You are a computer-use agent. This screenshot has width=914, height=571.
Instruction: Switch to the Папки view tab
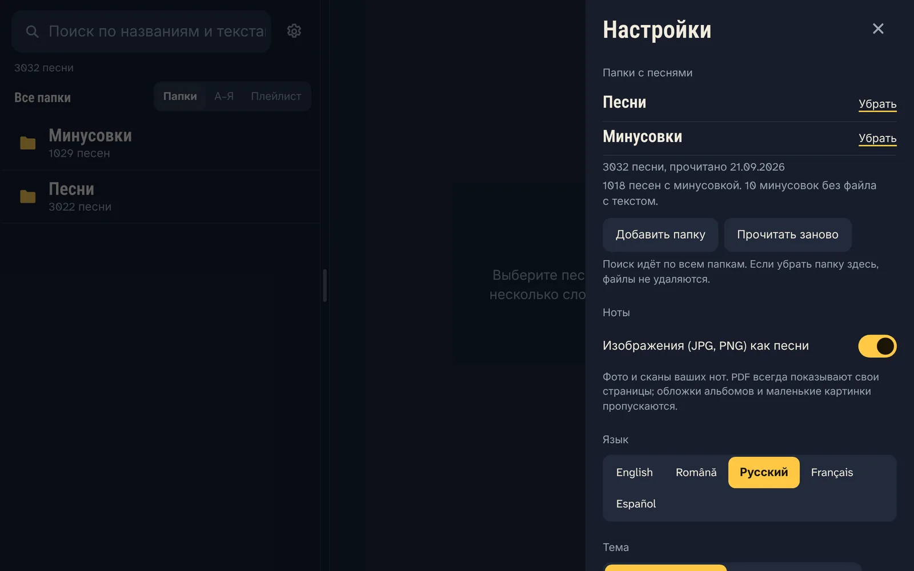coord(180,96)
